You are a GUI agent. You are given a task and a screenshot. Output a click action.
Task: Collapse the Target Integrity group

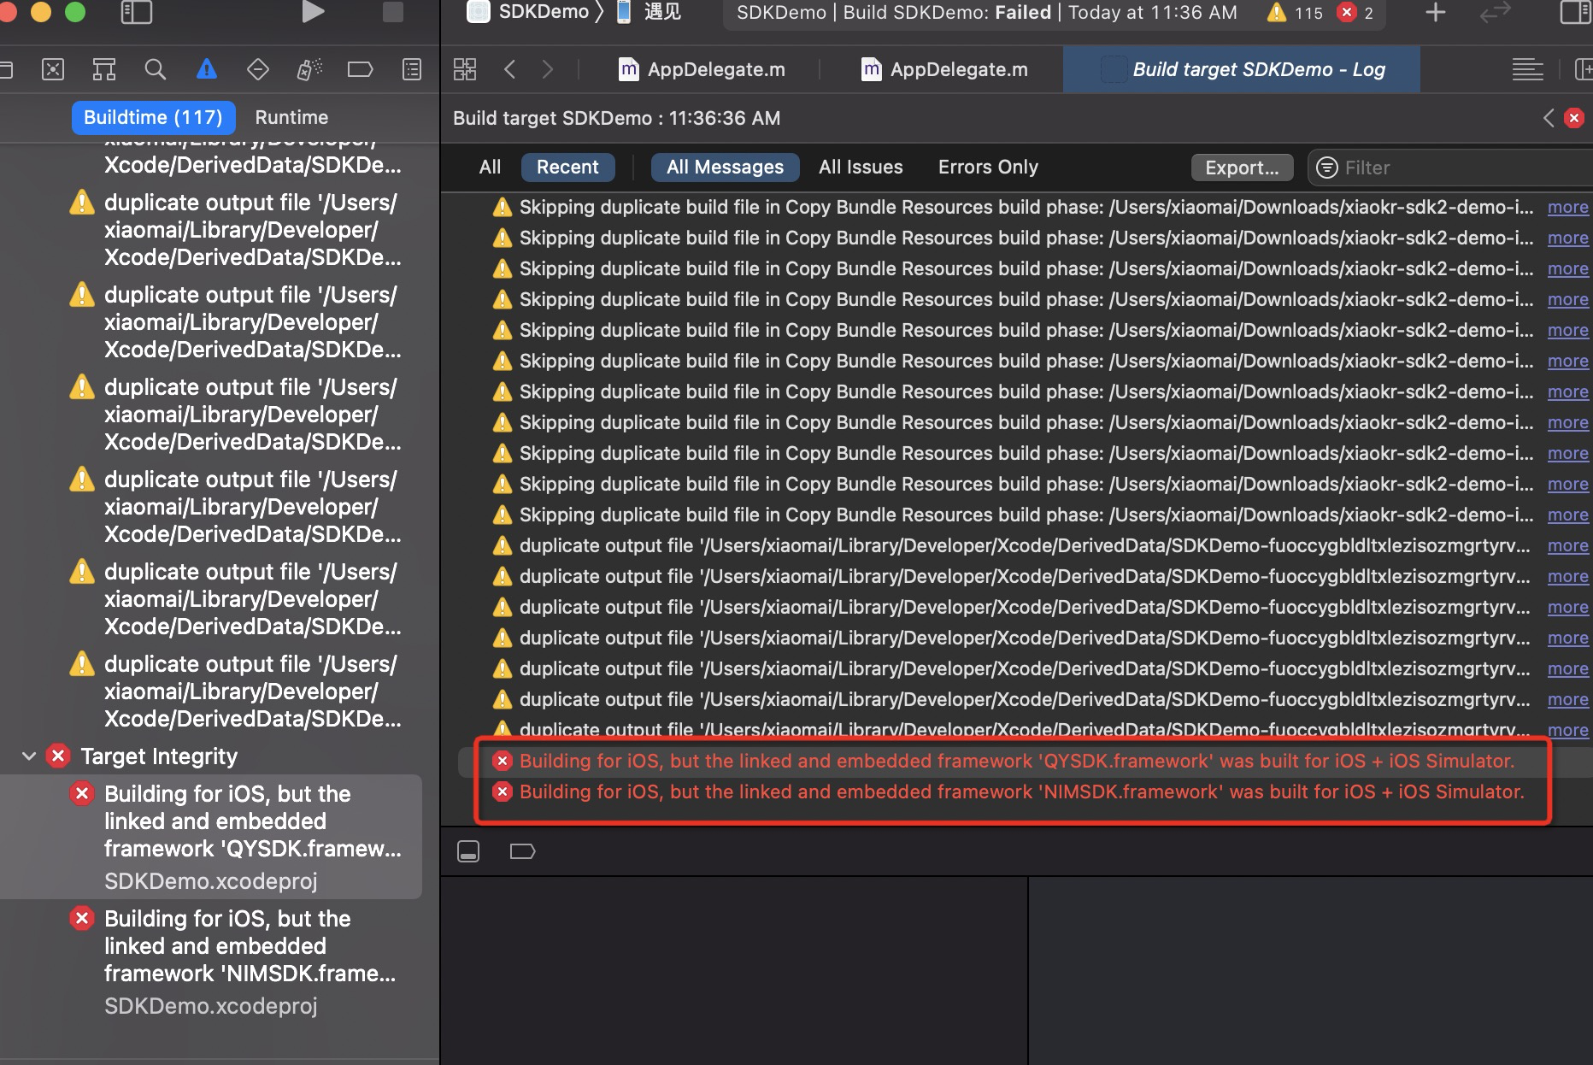pos(29,756)
